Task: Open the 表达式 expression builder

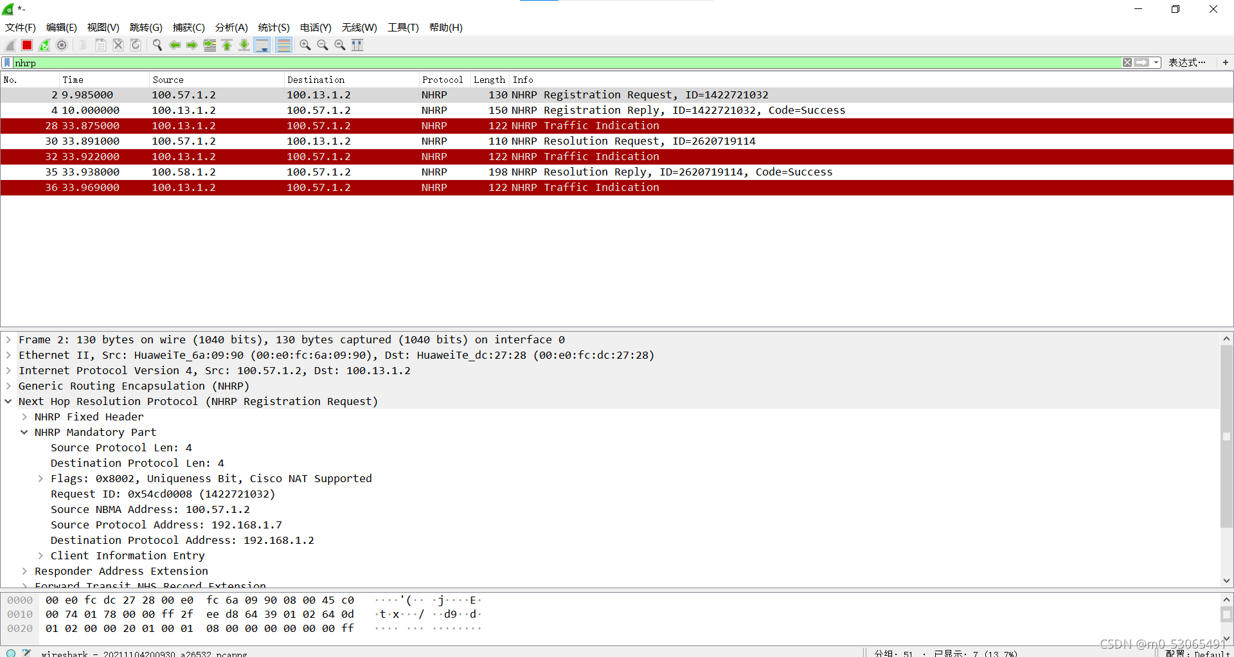Action: tap(1186, 62)
